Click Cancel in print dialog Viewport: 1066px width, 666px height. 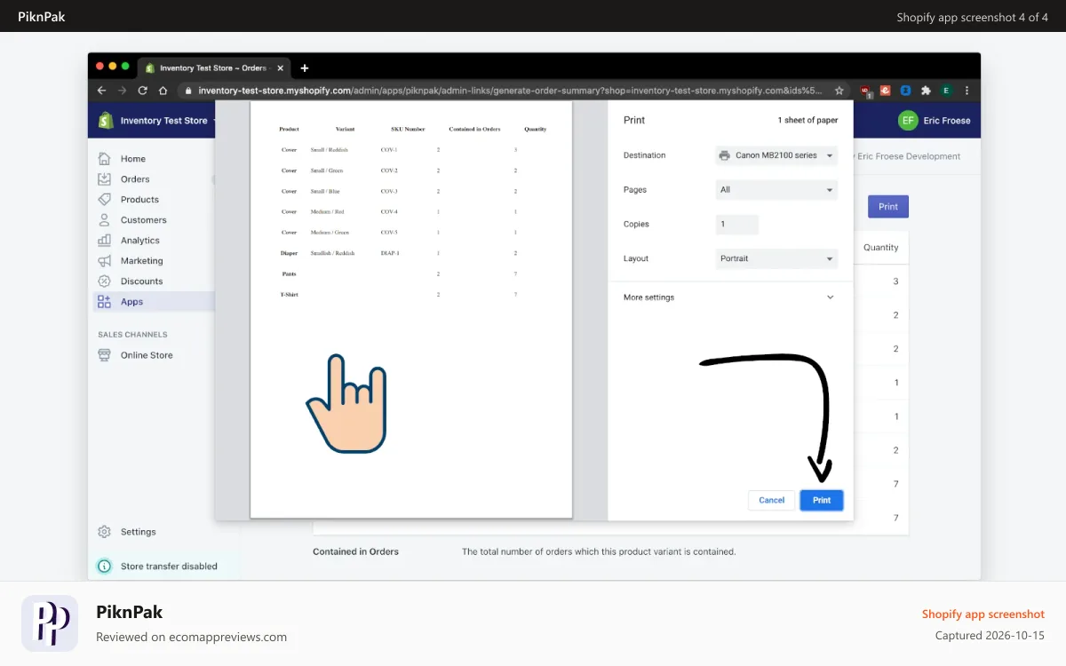[x=771, y=500]
